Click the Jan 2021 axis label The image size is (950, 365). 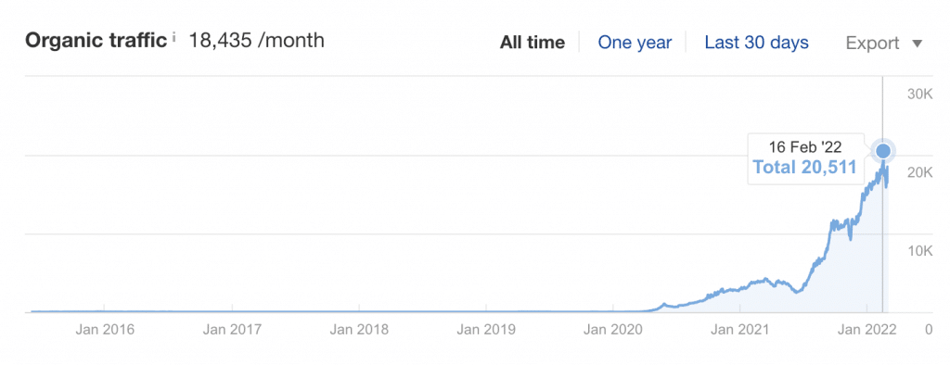pyautogui.click(x=740, y=330)
